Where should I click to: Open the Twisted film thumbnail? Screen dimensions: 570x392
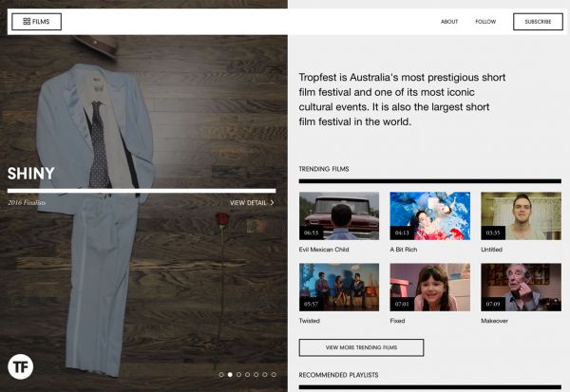tap(339, 288)
